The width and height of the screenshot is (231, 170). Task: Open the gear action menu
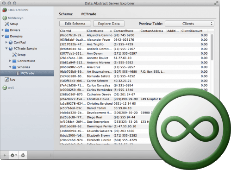pos(13,155)
